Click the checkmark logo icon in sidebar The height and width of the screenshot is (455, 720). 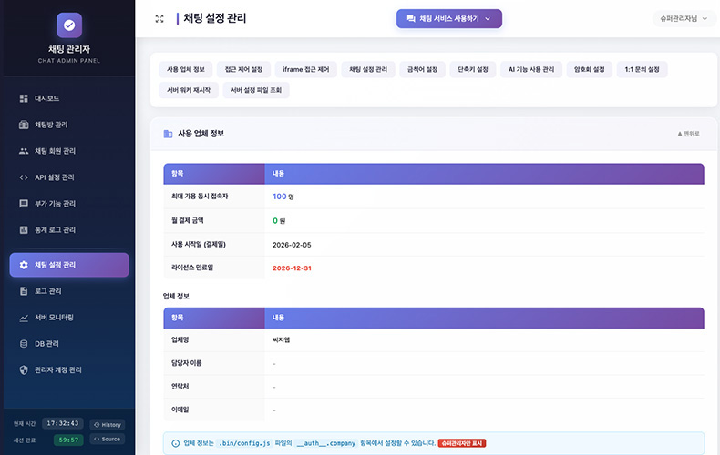pos(69,25)
